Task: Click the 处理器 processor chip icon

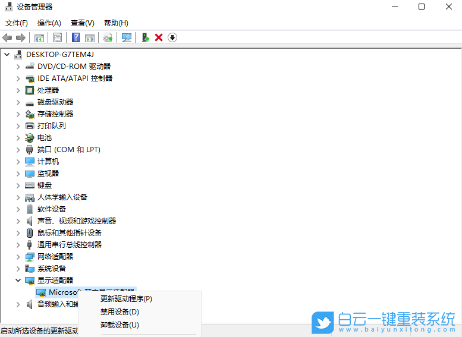Action: coord(30,90)
